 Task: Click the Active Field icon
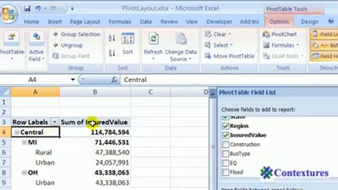pos(36,37)
